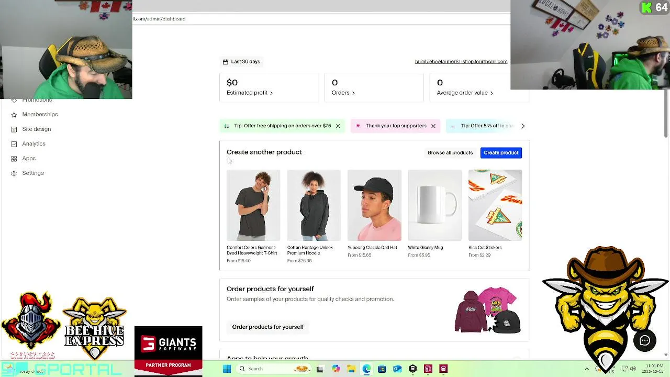Open Microsoft Edge from taskbar
Image resolution: width=670 pixels, height=377 pixels.
(366, 369)
